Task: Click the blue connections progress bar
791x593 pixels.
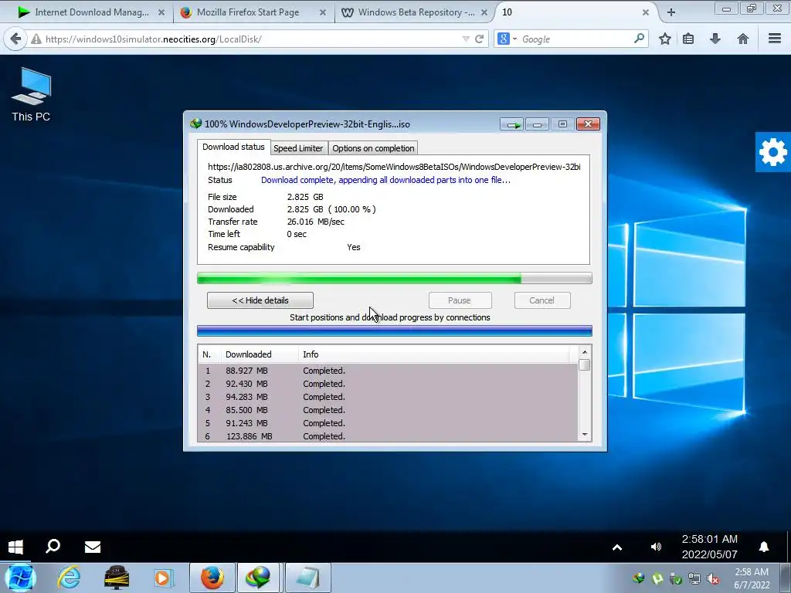Action: coord(395,330)
